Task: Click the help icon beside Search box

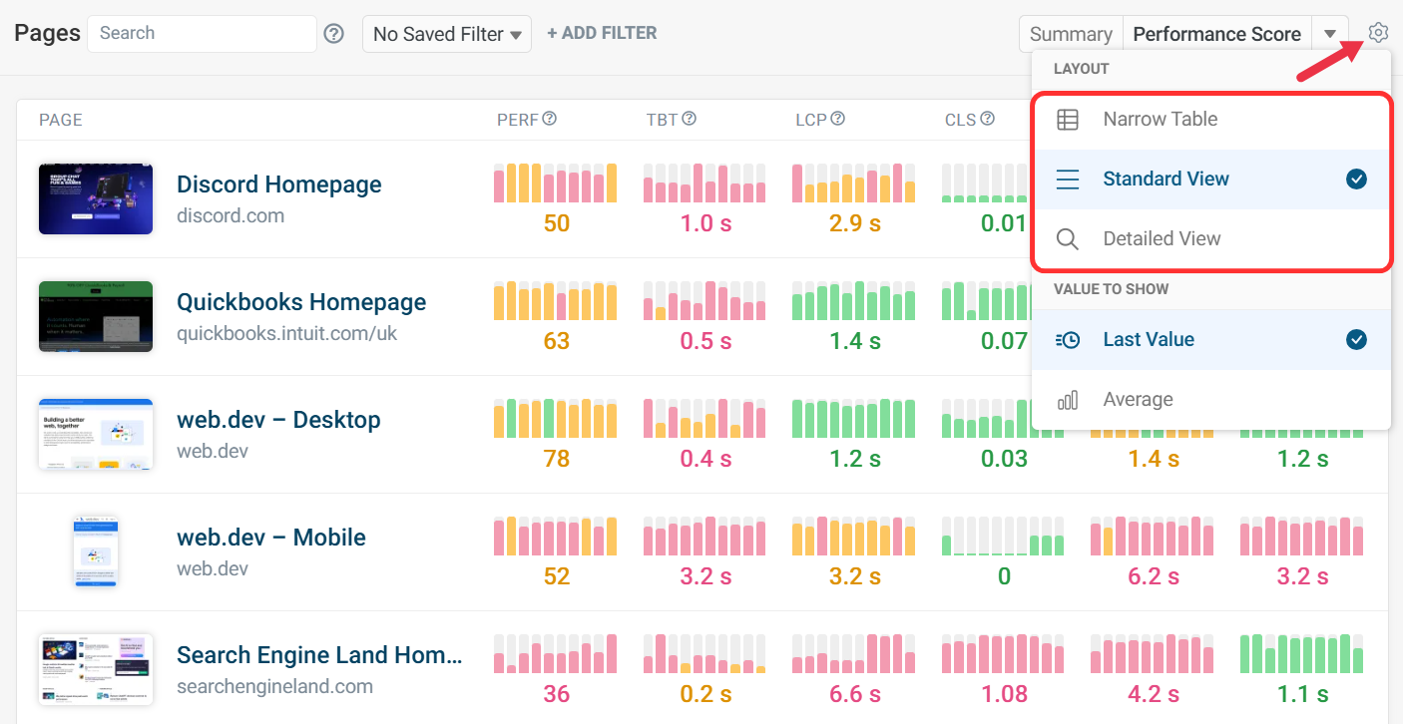Action: 334,34
